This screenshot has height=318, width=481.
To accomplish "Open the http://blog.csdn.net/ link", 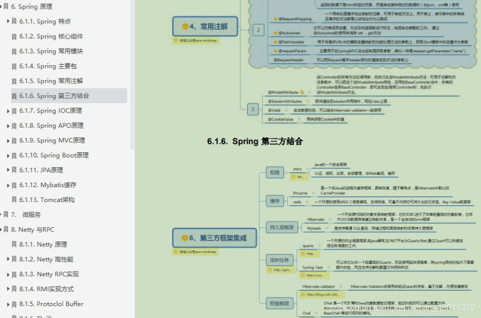I will pyautogui.click(x=322, y=294).
